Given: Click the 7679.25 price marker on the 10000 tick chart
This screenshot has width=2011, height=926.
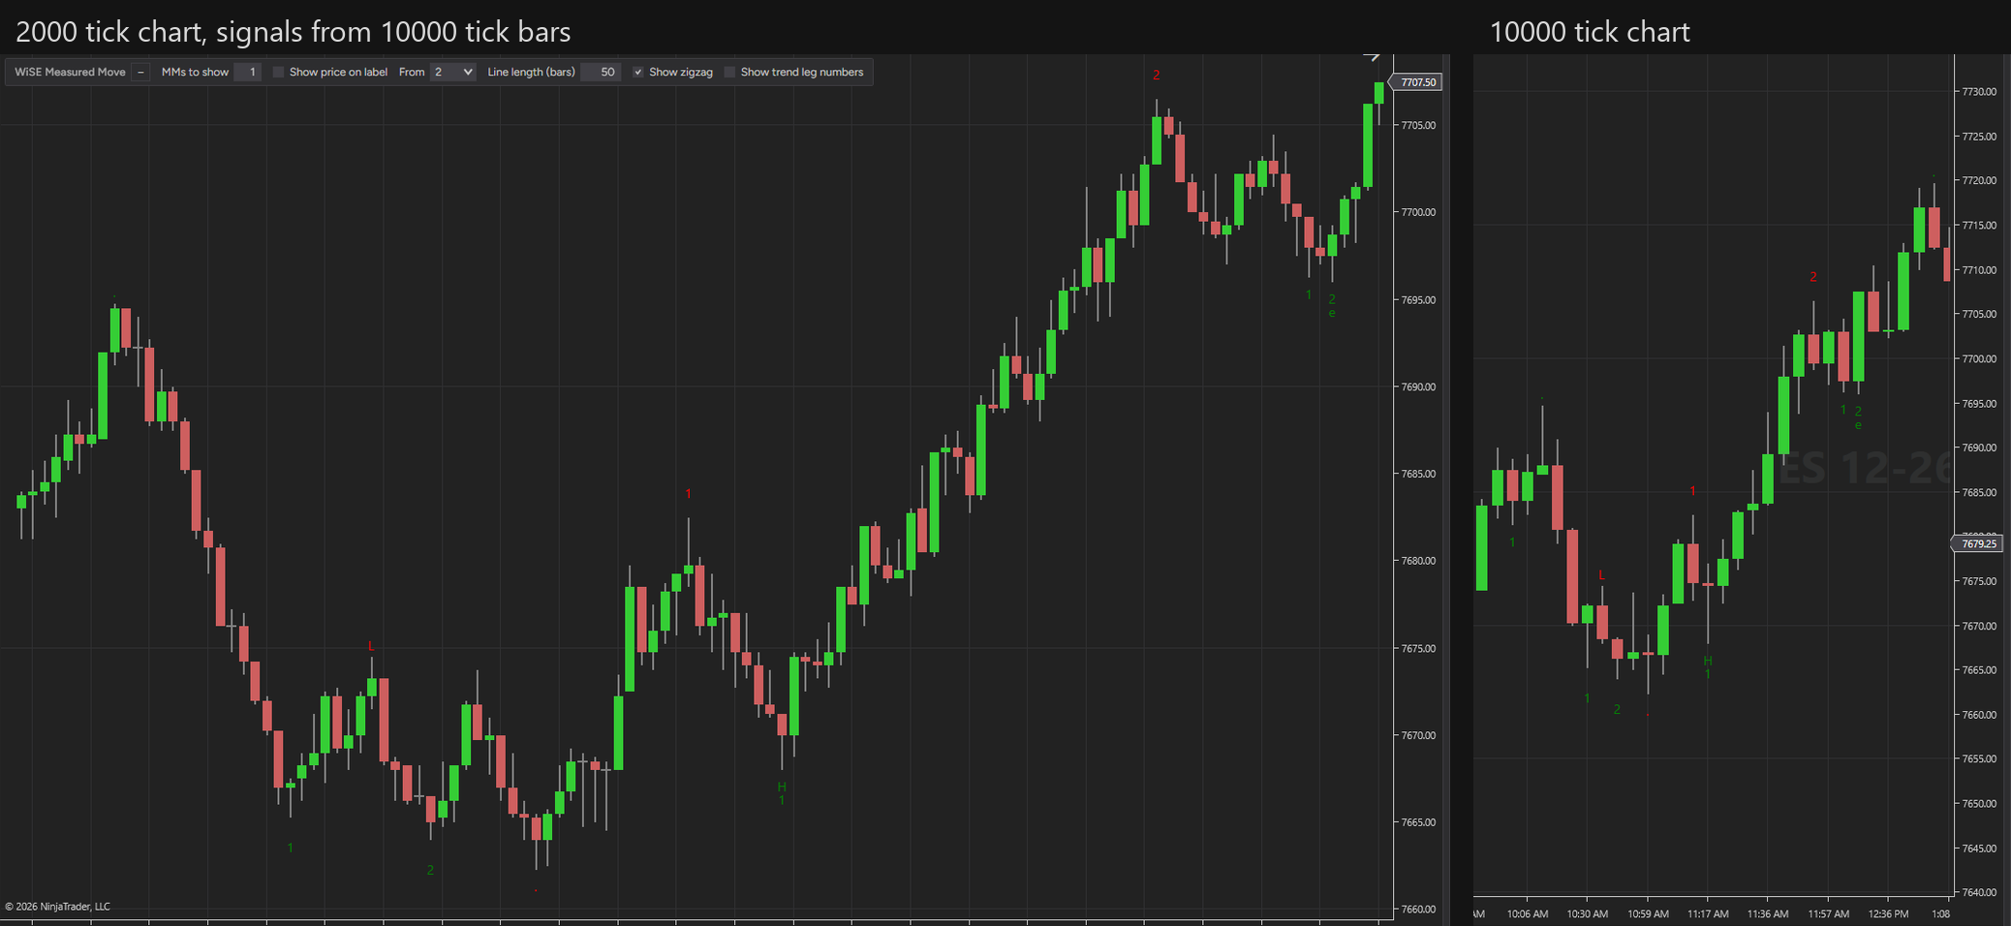Looking at the screenshot, I should point(1977,544).
